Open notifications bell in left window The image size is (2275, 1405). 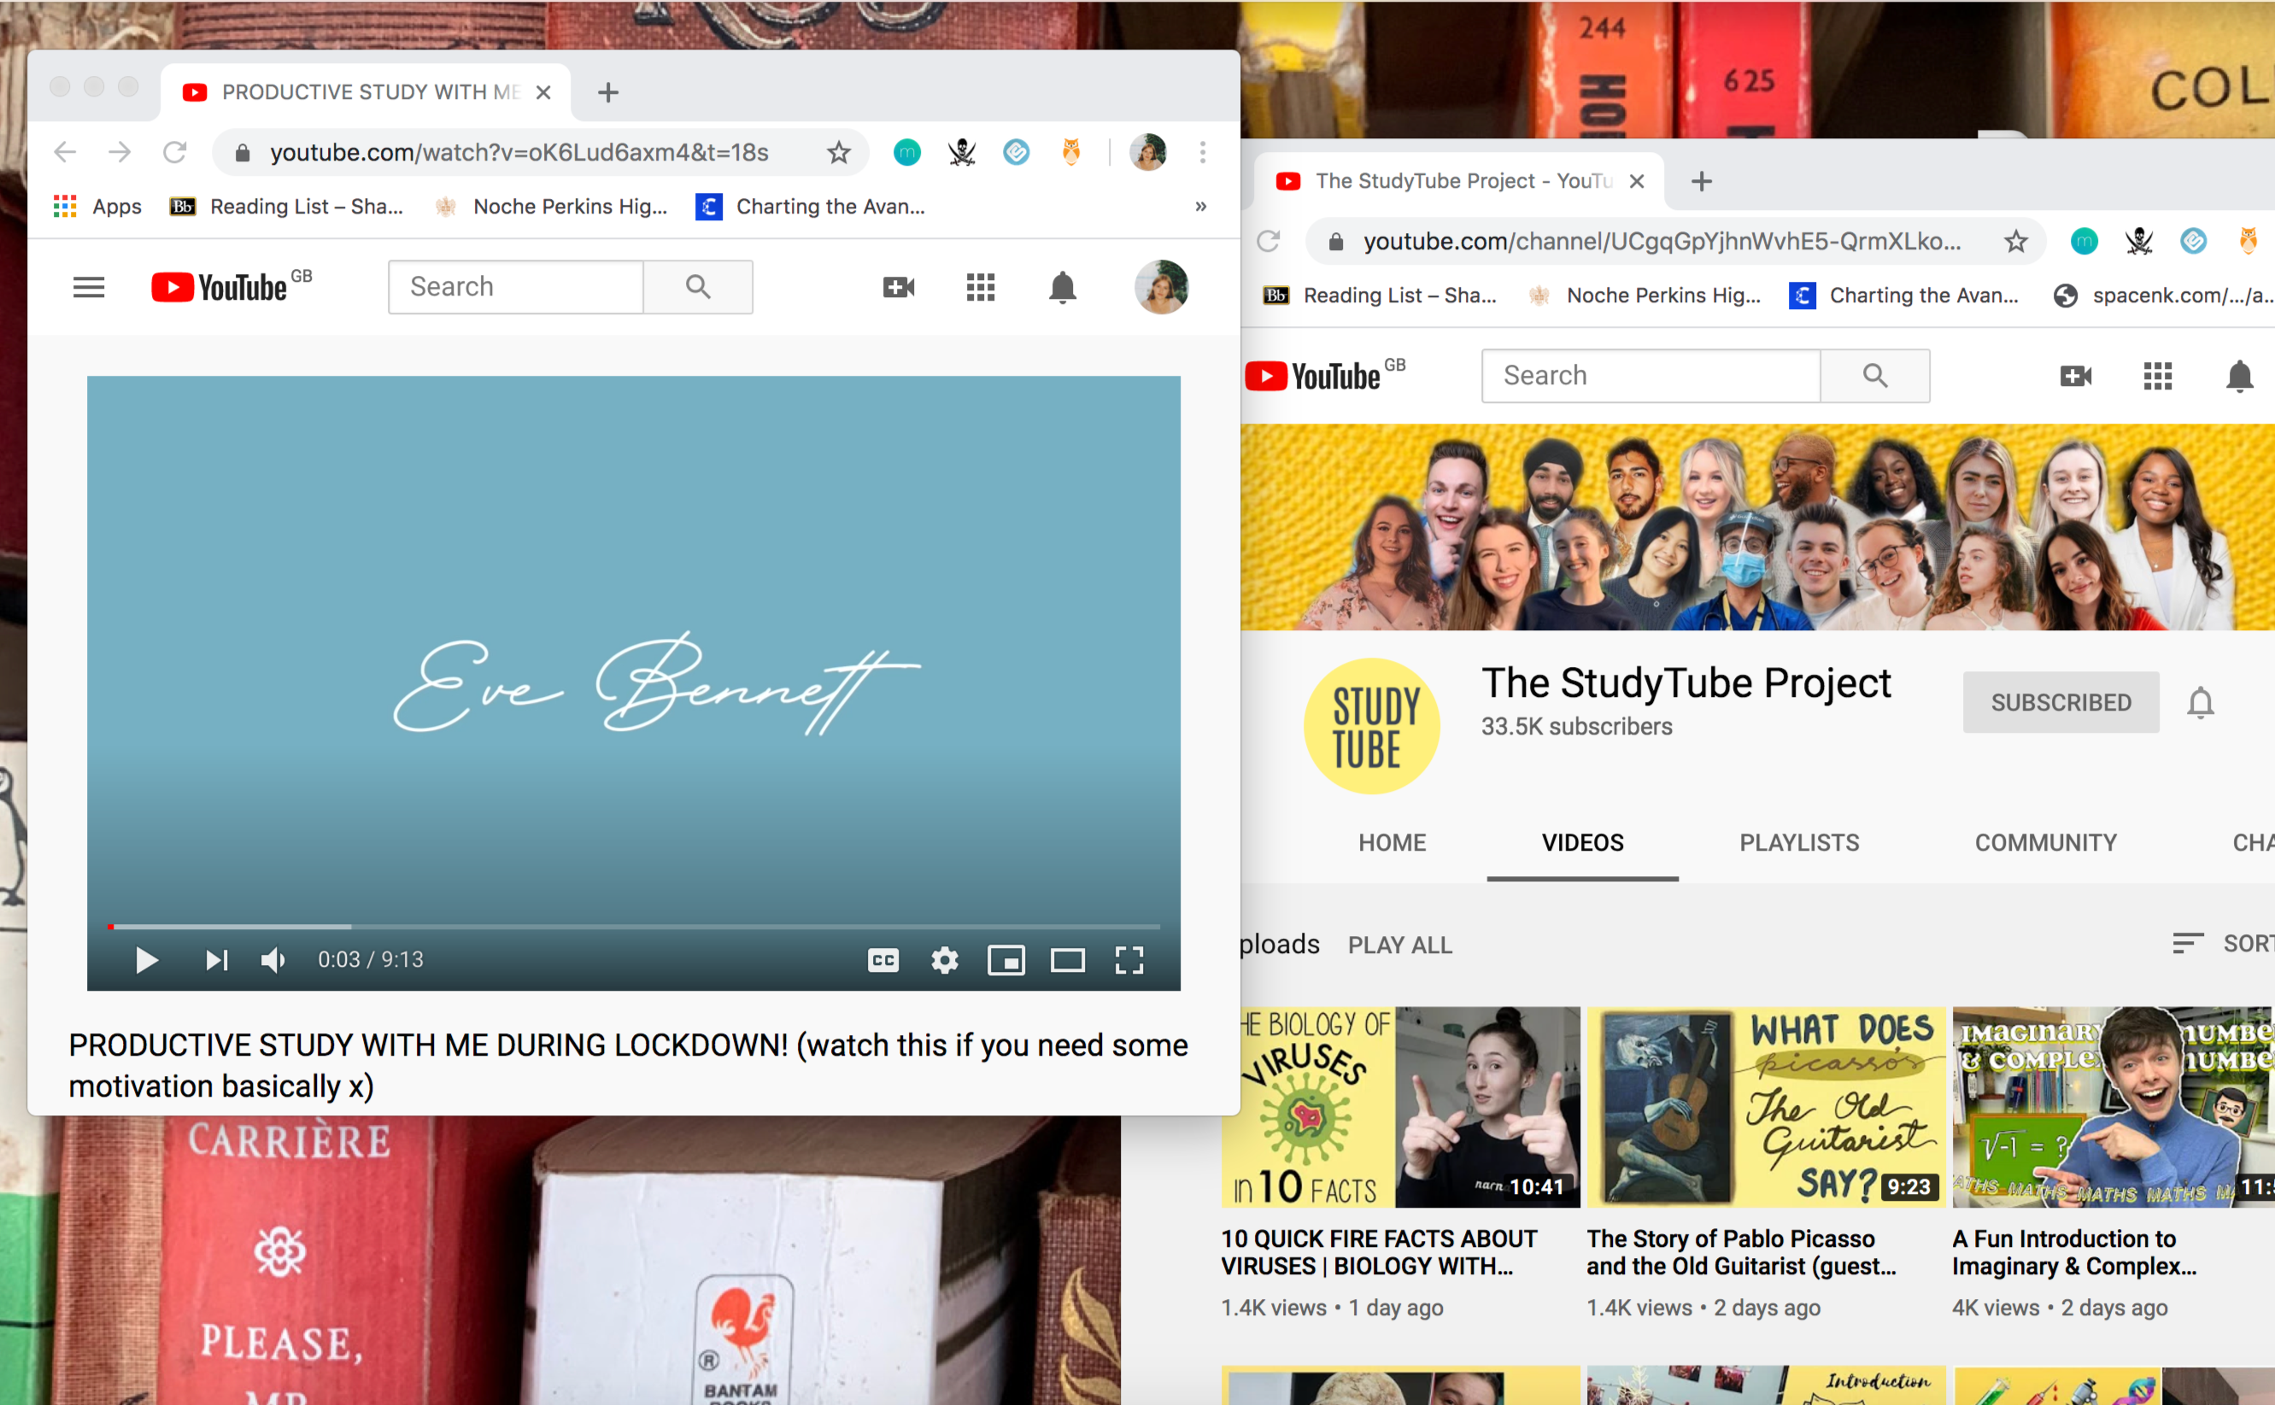[1062, 287]
